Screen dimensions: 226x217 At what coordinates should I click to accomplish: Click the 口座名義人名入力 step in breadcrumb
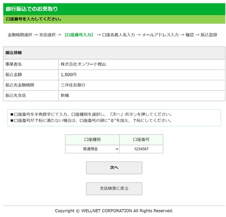[x=118, y=35]
